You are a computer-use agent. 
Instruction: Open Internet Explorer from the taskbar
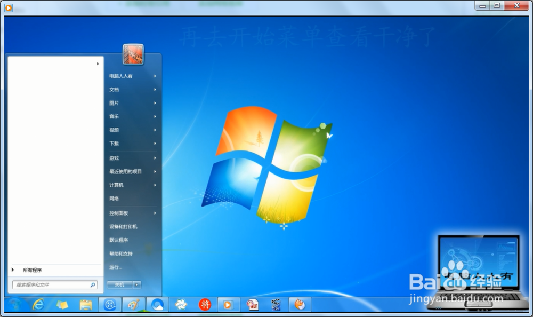[x=38, y=304]
